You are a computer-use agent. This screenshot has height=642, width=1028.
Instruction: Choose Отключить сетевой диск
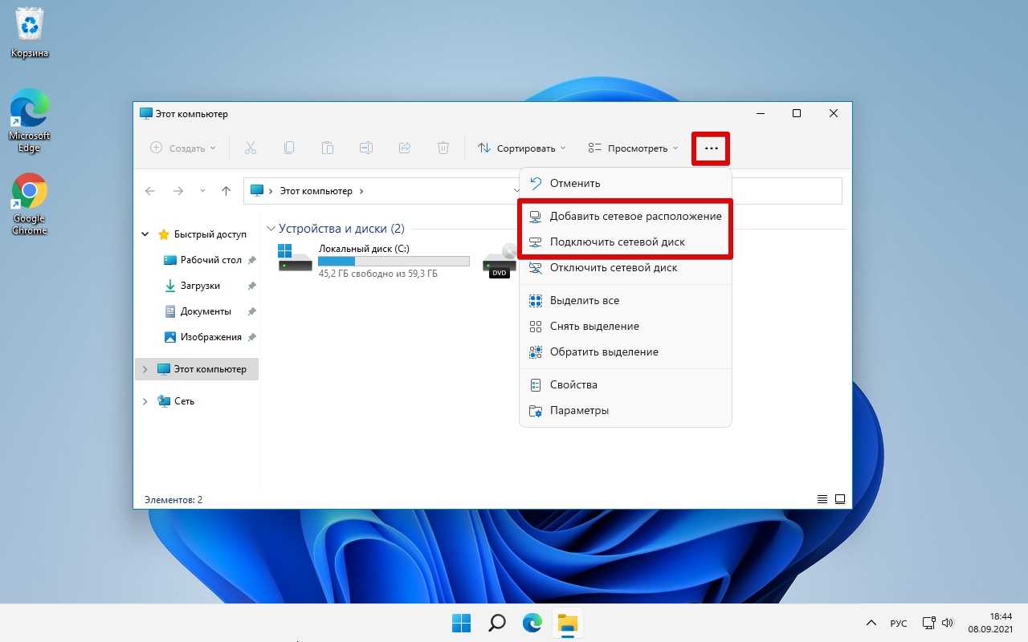[626, 267]
